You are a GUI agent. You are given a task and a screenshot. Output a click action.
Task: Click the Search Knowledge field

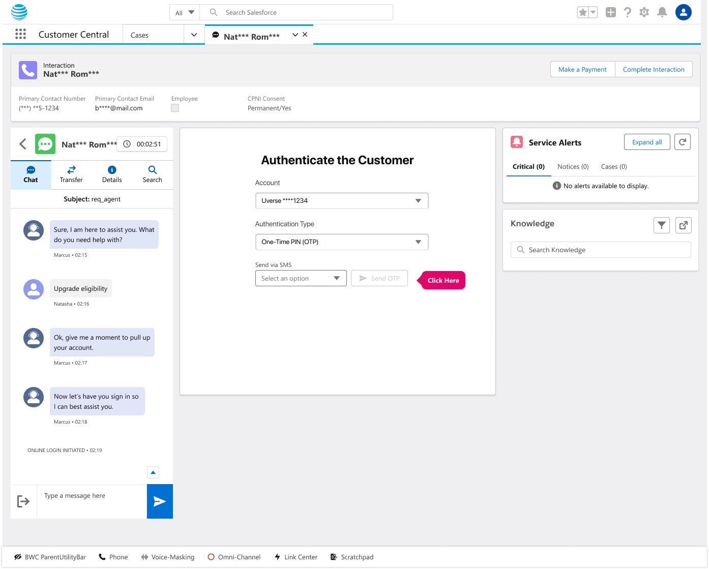[601, 250]
